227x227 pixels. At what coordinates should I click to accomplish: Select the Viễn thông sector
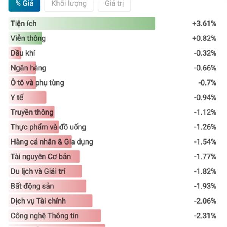point(28,38)
